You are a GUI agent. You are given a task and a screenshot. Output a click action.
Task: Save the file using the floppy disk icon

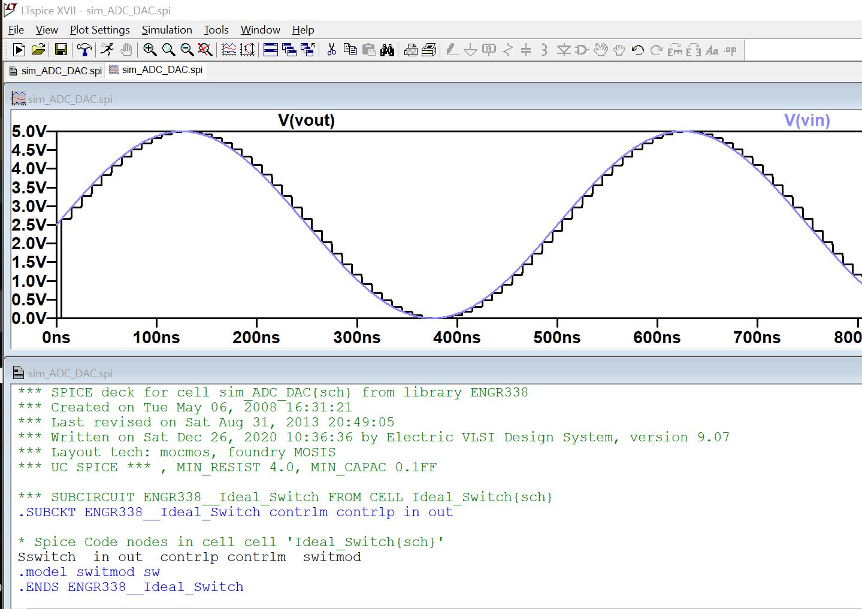click(x=61, y=50)
